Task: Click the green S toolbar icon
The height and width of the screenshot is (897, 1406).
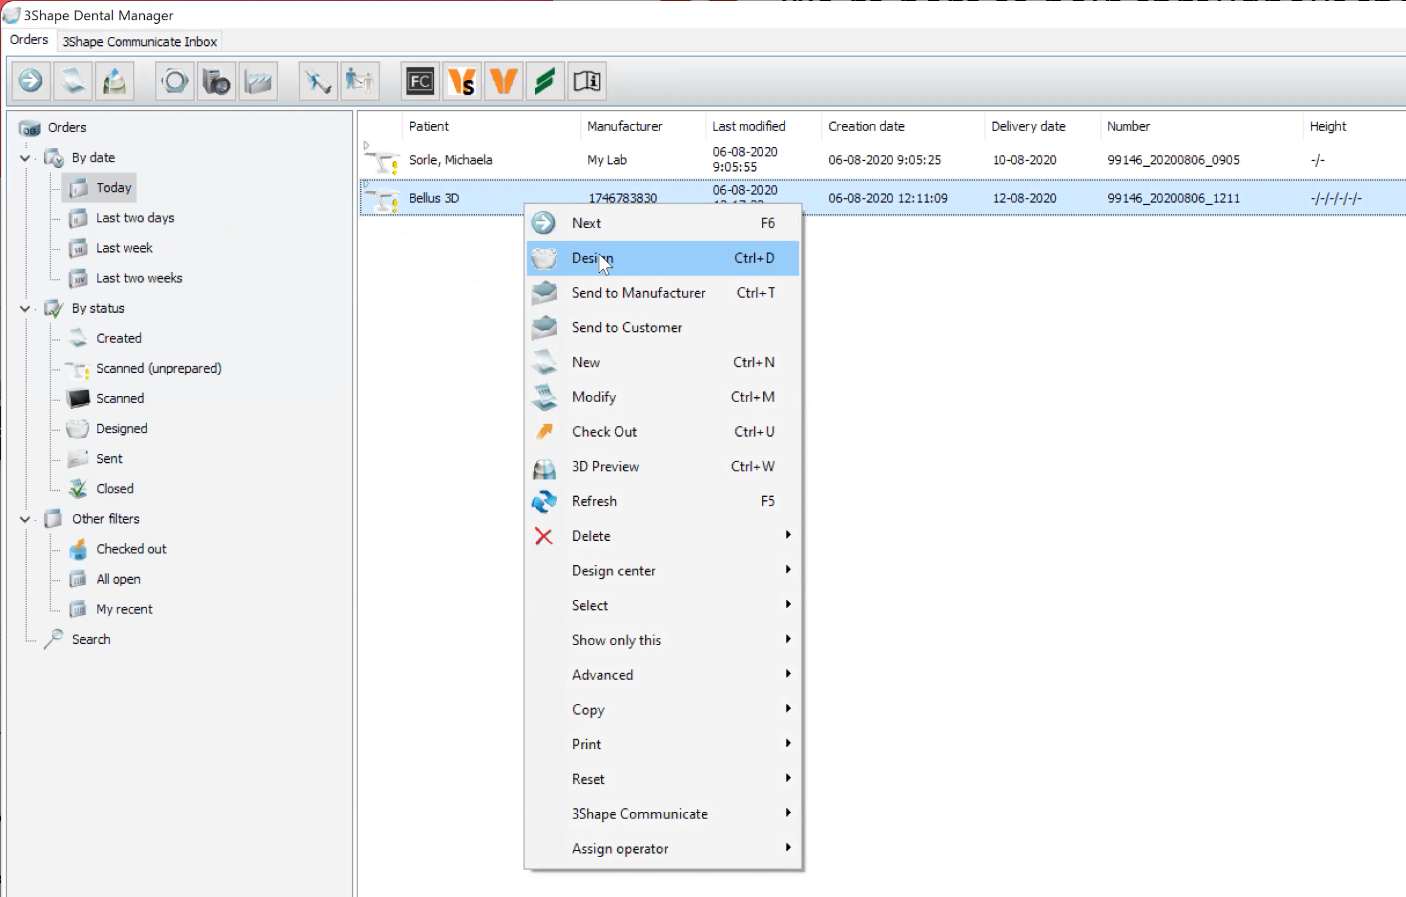Action: point(545,81)
